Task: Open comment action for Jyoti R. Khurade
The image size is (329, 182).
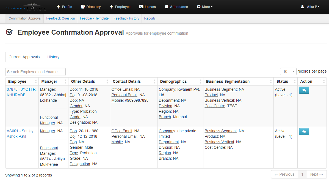Action: [304, 90]
